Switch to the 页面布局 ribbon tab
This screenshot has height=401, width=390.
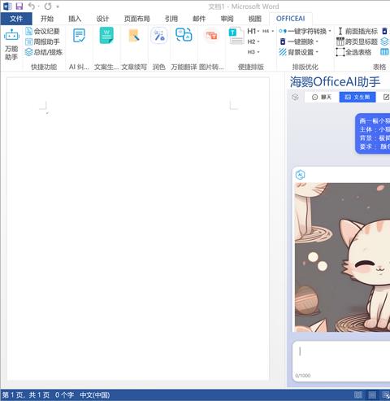tap(136, 19)
